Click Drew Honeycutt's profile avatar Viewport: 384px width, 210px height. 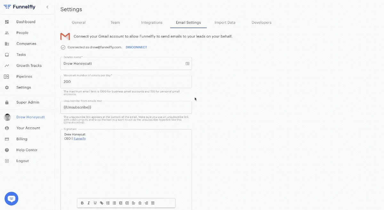[x=7, y=117]
